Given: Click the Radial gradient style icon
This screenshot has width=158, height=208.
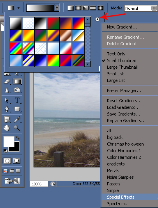Looking at the screenshot, I should 78,8.
